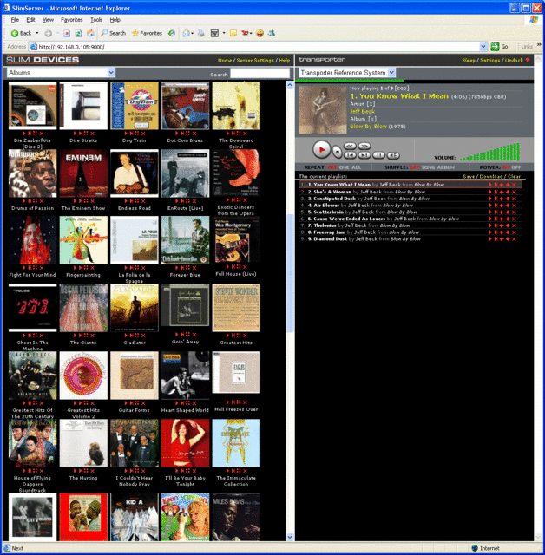The height and width of the screenshot is (555, 545).
Task: Set Shuffle to OFF
Action: [414, 167]
